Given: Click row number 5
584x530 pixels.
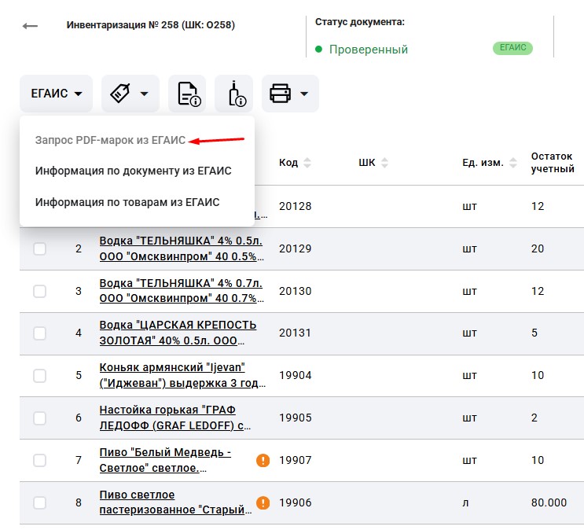Looking at the screenshot, I should [79, 375].
